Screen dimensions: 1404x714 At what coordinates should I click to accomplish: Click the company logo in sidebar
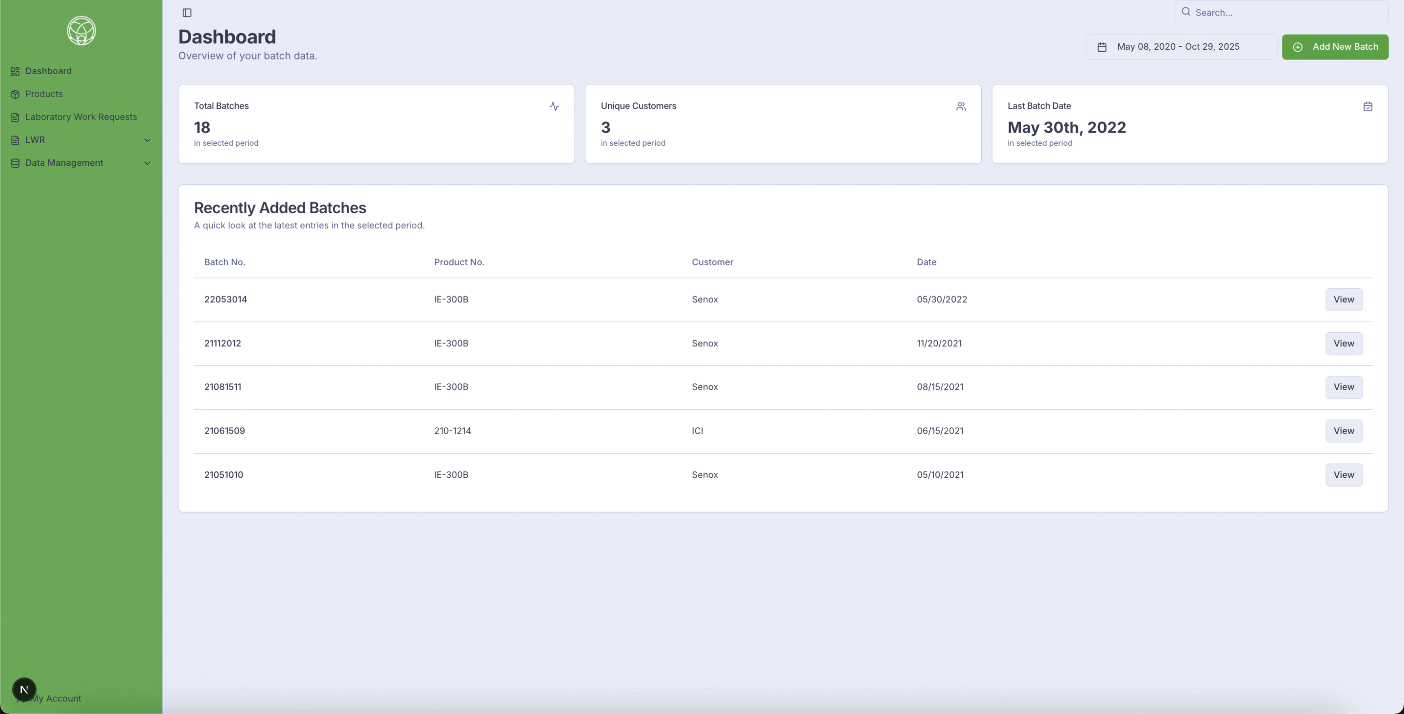[x=81, y=31]
